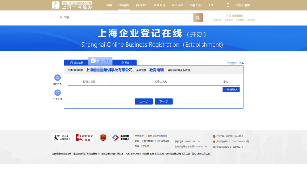Open 政府网站找错 in the footer
This screenshot has width=307, height=173.
pyautogui.click(x=84, y=137)
